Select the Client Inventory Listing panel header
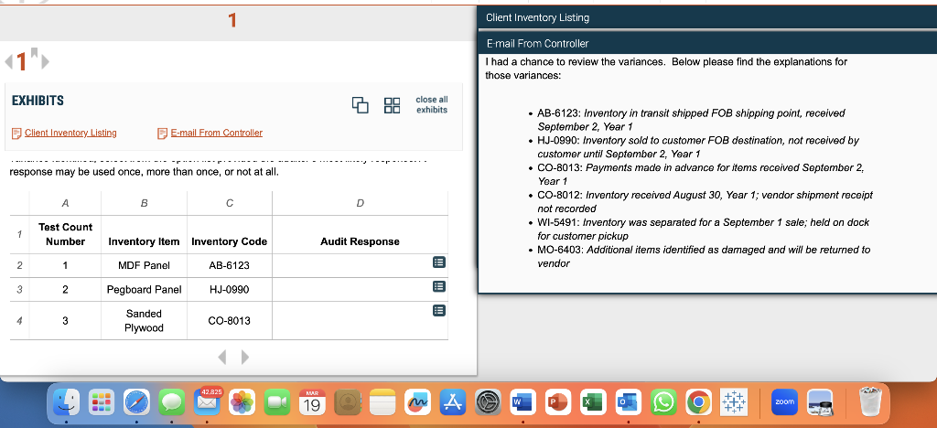Viewport: 937px width, 428px height. (x=707, y=17)
